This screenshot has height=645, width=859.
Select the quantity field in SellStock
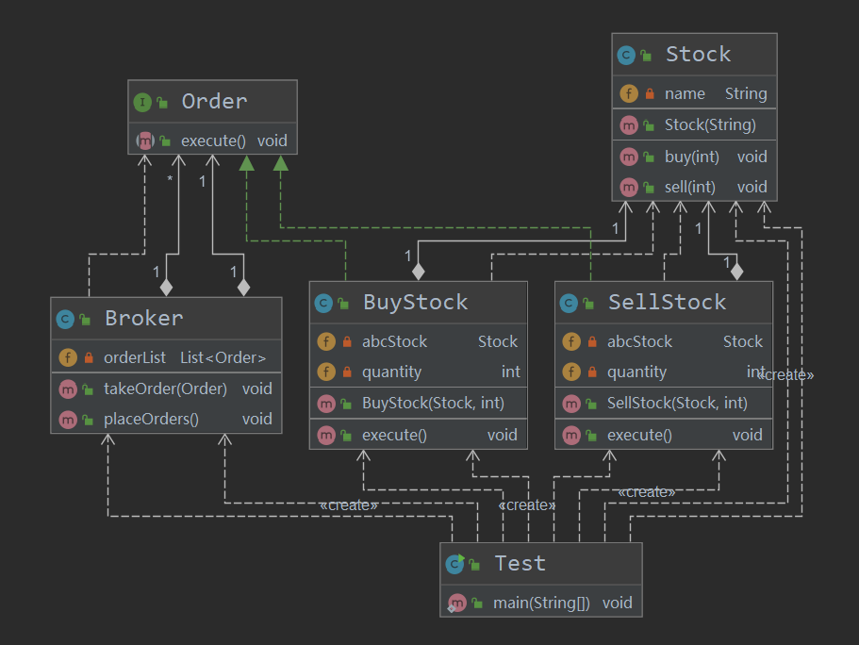pos(636,372)
